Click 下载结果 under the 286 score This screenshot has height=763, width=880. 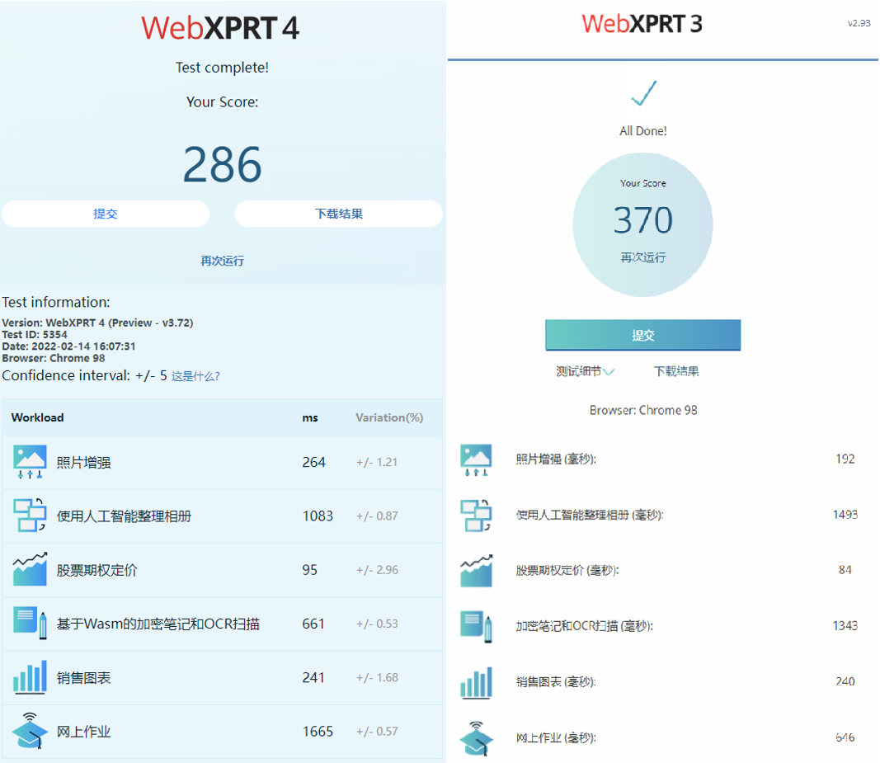[x=338, y=214]
